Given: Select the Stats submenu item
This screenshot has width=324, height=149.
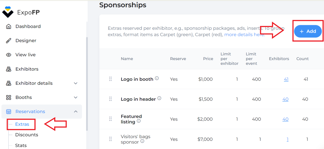Looking at the screenshot, I should pos(21,145).
